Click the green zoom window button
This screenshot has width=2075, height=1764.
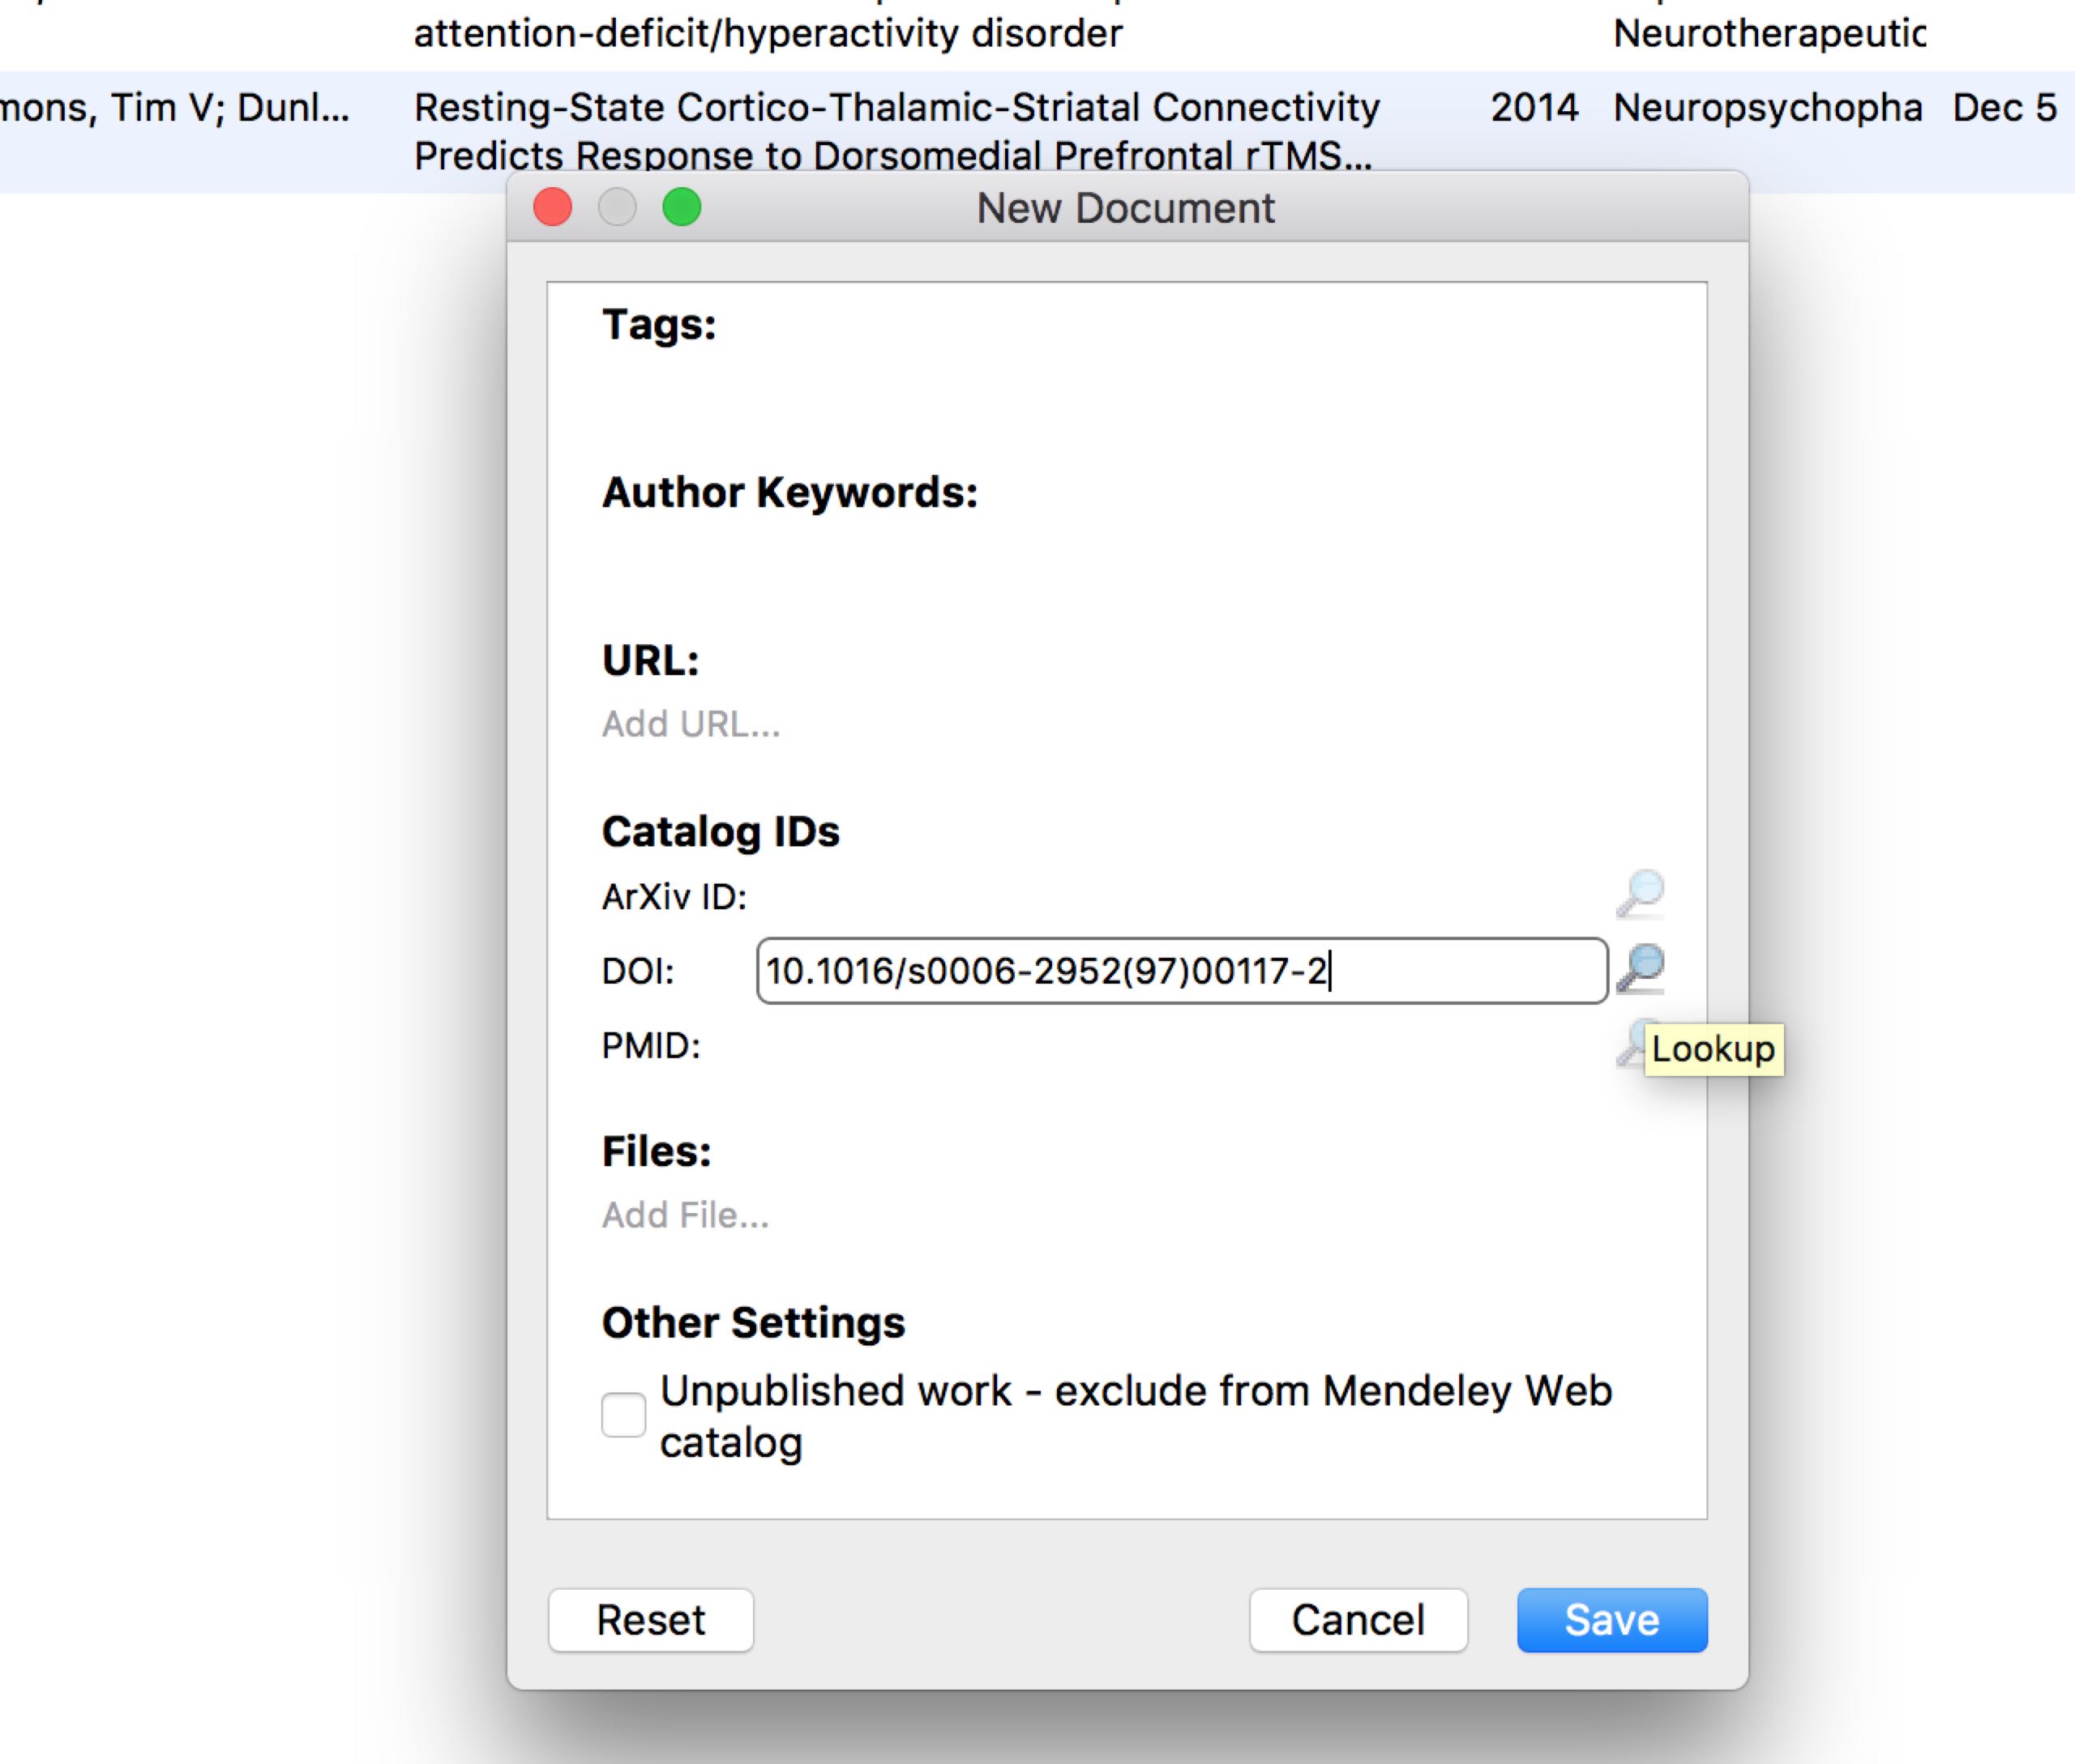(x=682, y=208)
